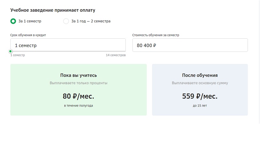Click the "Выплачиваете основную сумму" subtitle
This screenshot has height=146, width=260.
200,83
